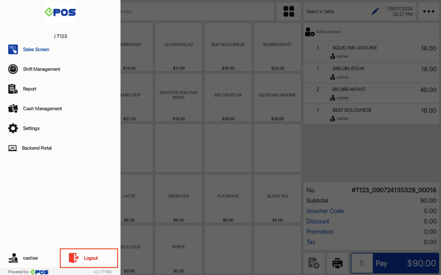This screenshot has height=275, width=441.
Task: Open the Backend Portal link
Action: click(60, 148)
